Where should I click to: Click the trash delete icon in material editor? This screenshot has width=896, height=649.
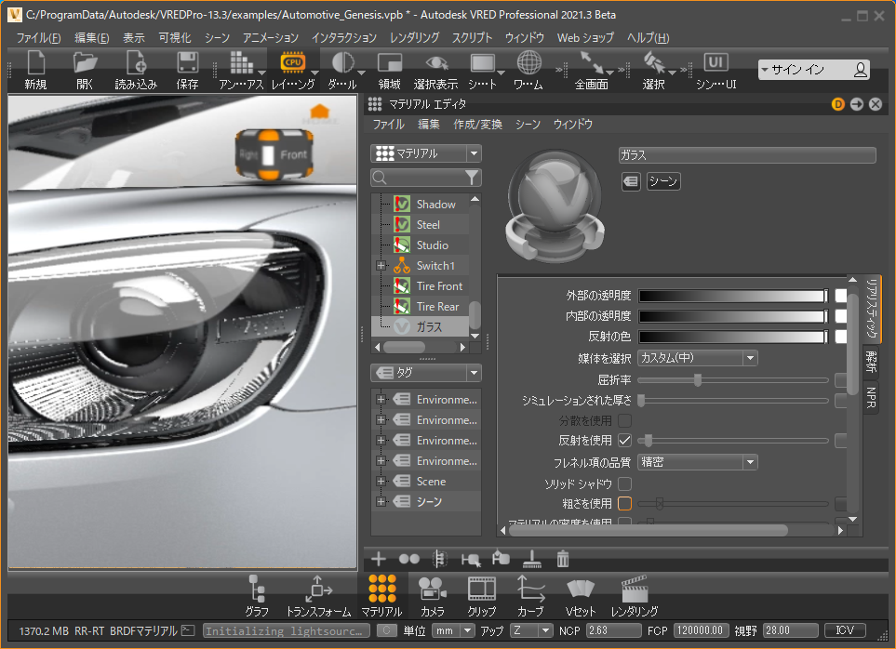tap(563, 559)
